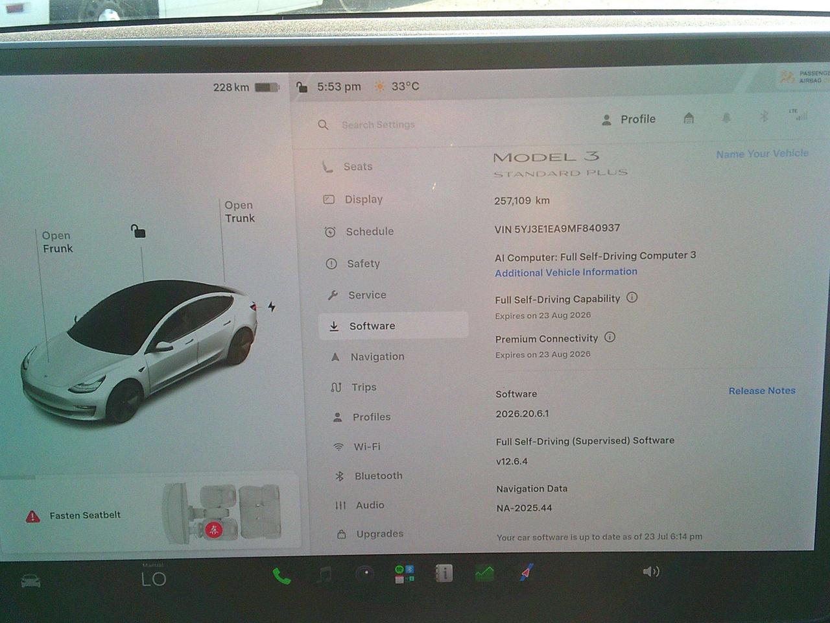Tap the Passenger Airbag indicator
Image resolution: width=830 pixels, height=623 pixels.
click(804, 77)
